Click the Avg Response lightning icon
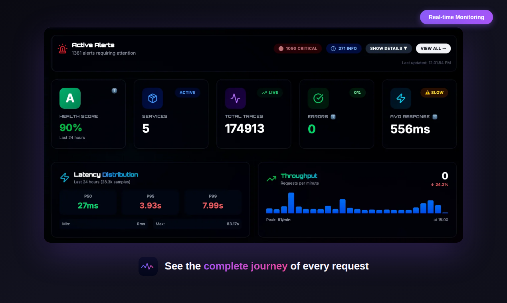The width and height of the screenshot is (507, 303). (x=400, y=98)
